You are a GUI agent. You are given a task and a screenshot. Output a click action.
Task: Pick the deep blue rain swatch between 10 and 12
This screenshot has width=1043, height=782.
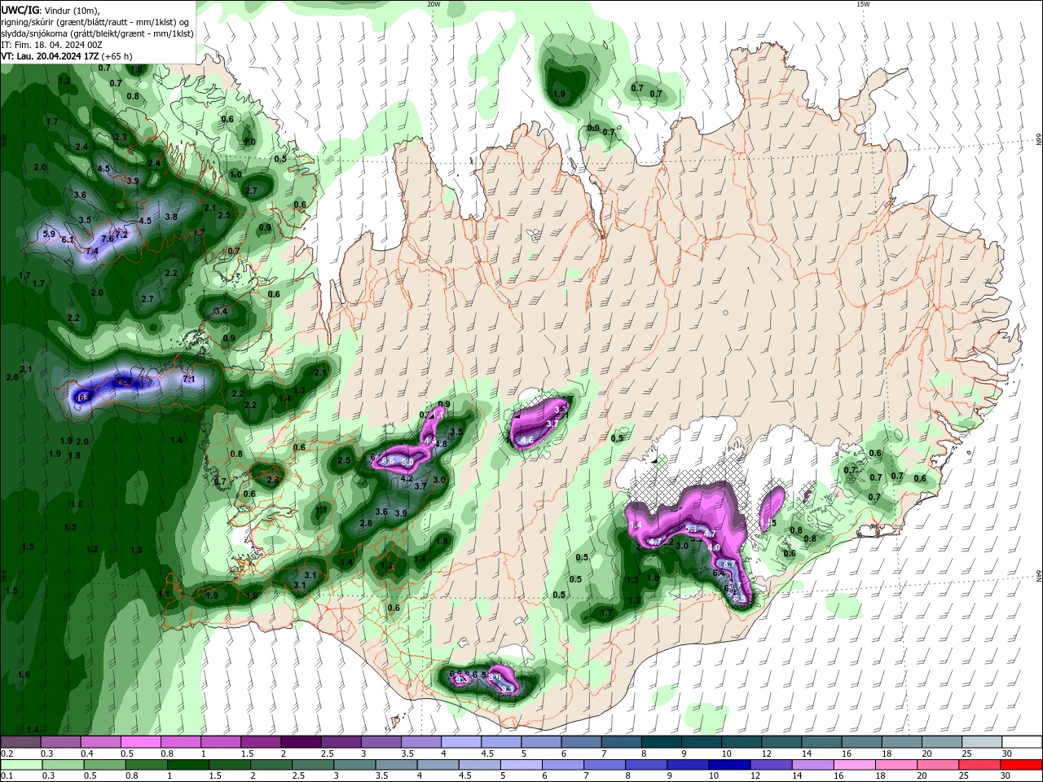728,765
